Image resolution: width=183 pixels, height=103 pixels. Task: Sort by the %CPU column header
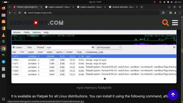click(60, 52)
